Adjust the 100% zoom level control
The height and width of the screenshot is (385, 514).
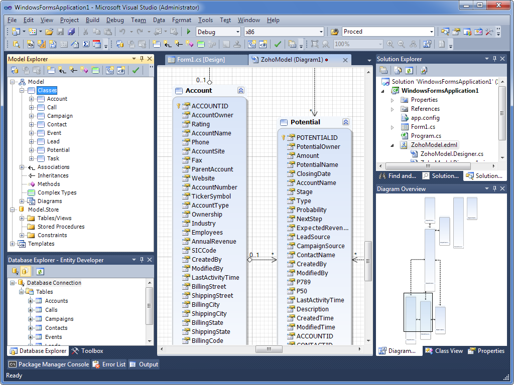[x=357, y=44]
